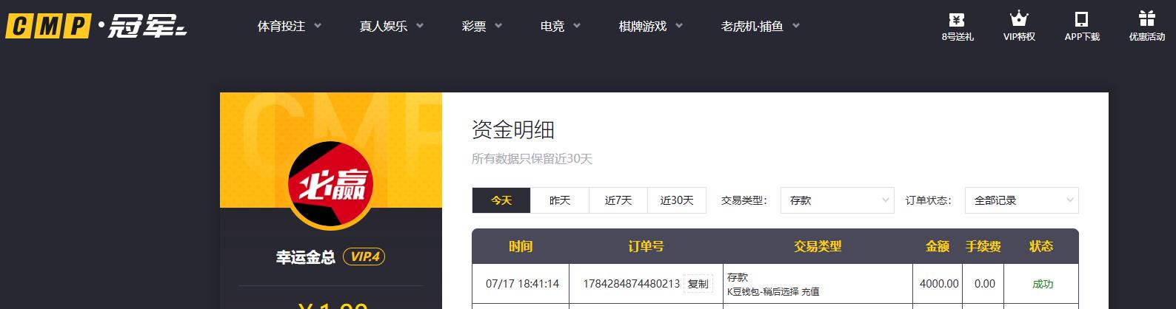Viewport: 1176px width, 309px height.
Task: Open the 8号送礼 gift icon
Action: tap(958, 19)
